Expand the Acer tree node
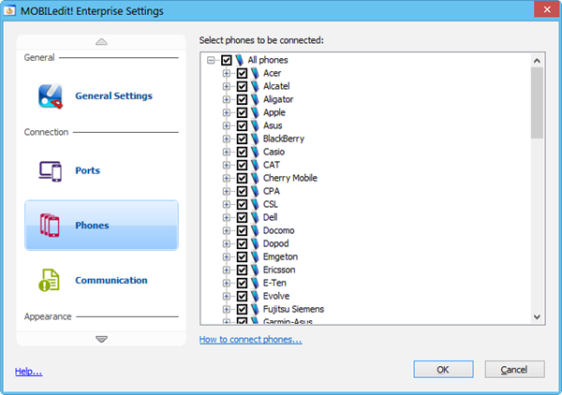Image resolution: width=562 pixels, height=395 pixels. (x=227, y=73)
